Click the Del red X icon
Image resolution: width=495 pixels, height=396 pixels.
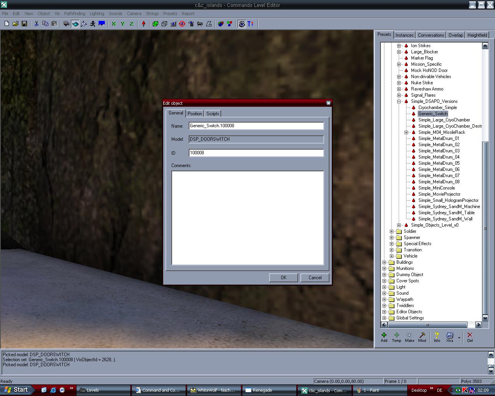[470, 337]
